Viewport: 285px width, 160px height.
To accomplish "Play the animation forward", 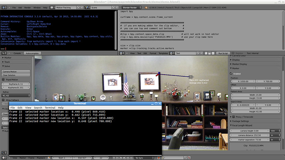I will pos(124,158).
